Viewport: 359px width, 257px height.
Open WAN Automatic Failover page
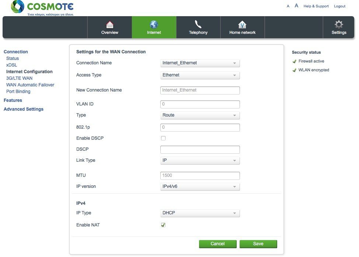(x=30, y=85)
